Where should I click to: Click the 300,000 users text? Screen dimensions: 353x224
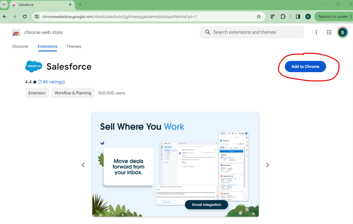(x=111, y=93)
